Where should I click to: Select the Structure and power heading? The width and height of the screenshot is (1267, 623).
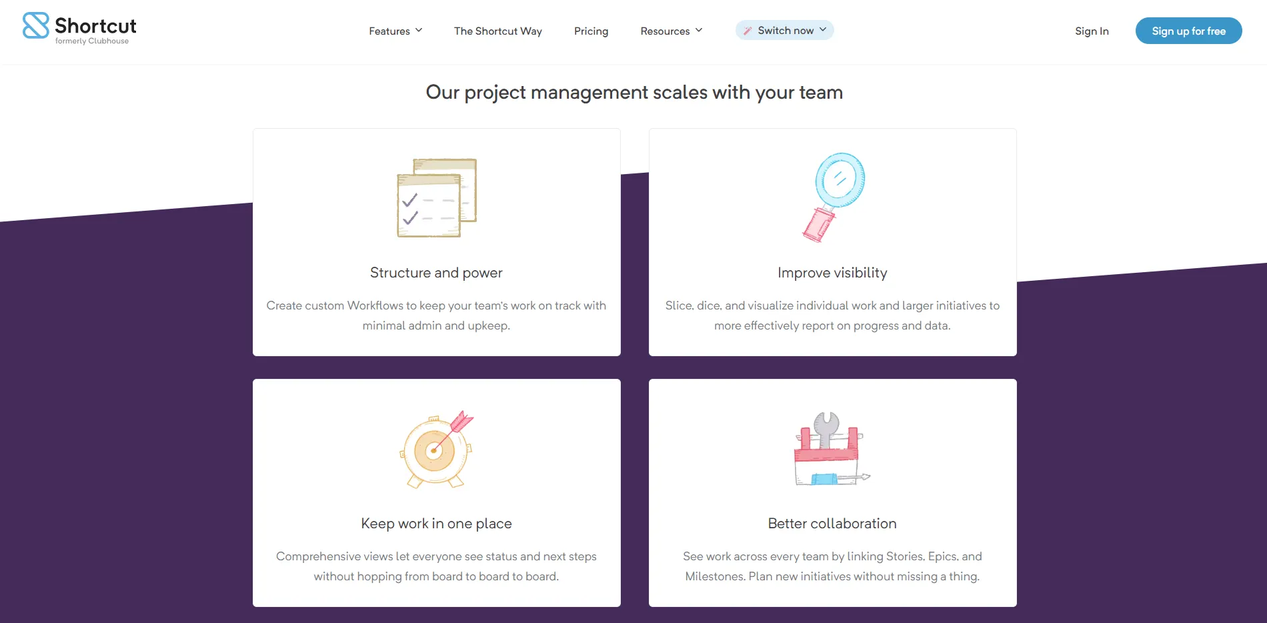click(436, 273)
